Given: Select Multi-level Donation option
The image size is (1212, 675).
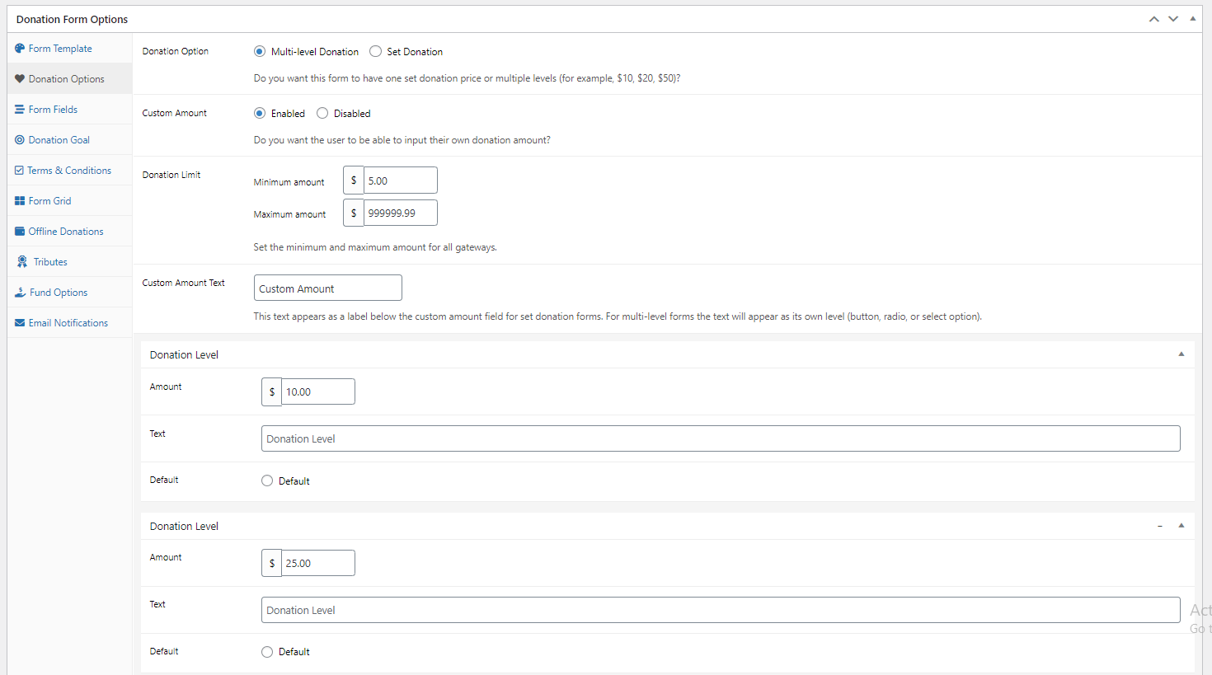Looking at the screenshot, I should (x=260, y=51).
